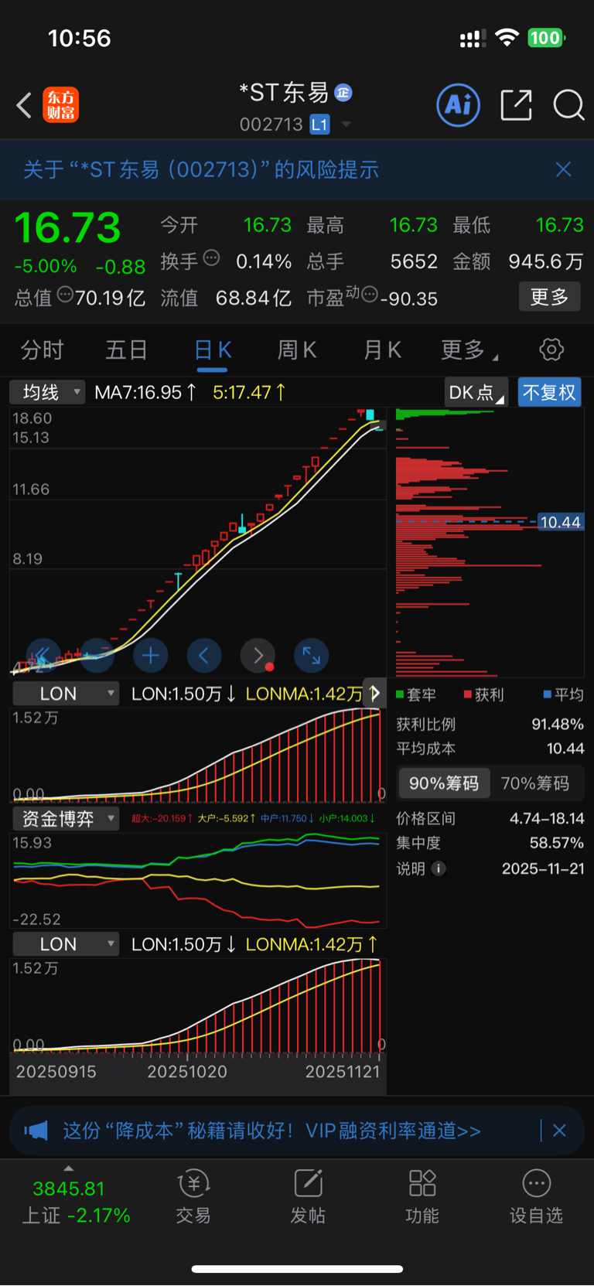The height and width of the screenshot is (1286, 594).
Task: Expand the stock switcher arrow under the title
Action: 346,125
